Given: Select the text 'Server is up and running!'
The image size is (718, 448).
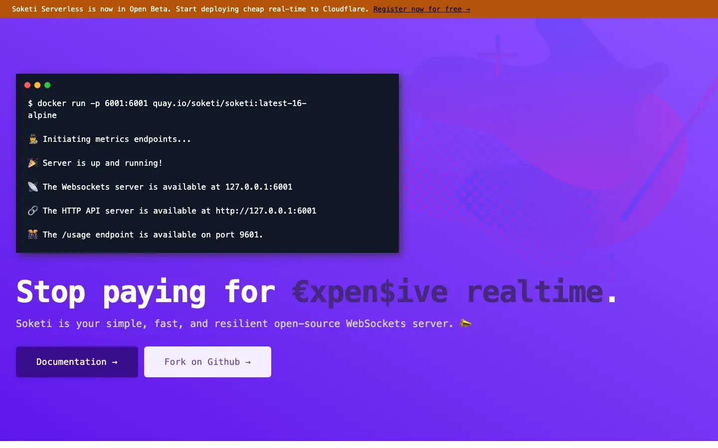Looking at the screenshot, I should click(x=103, y=163).
